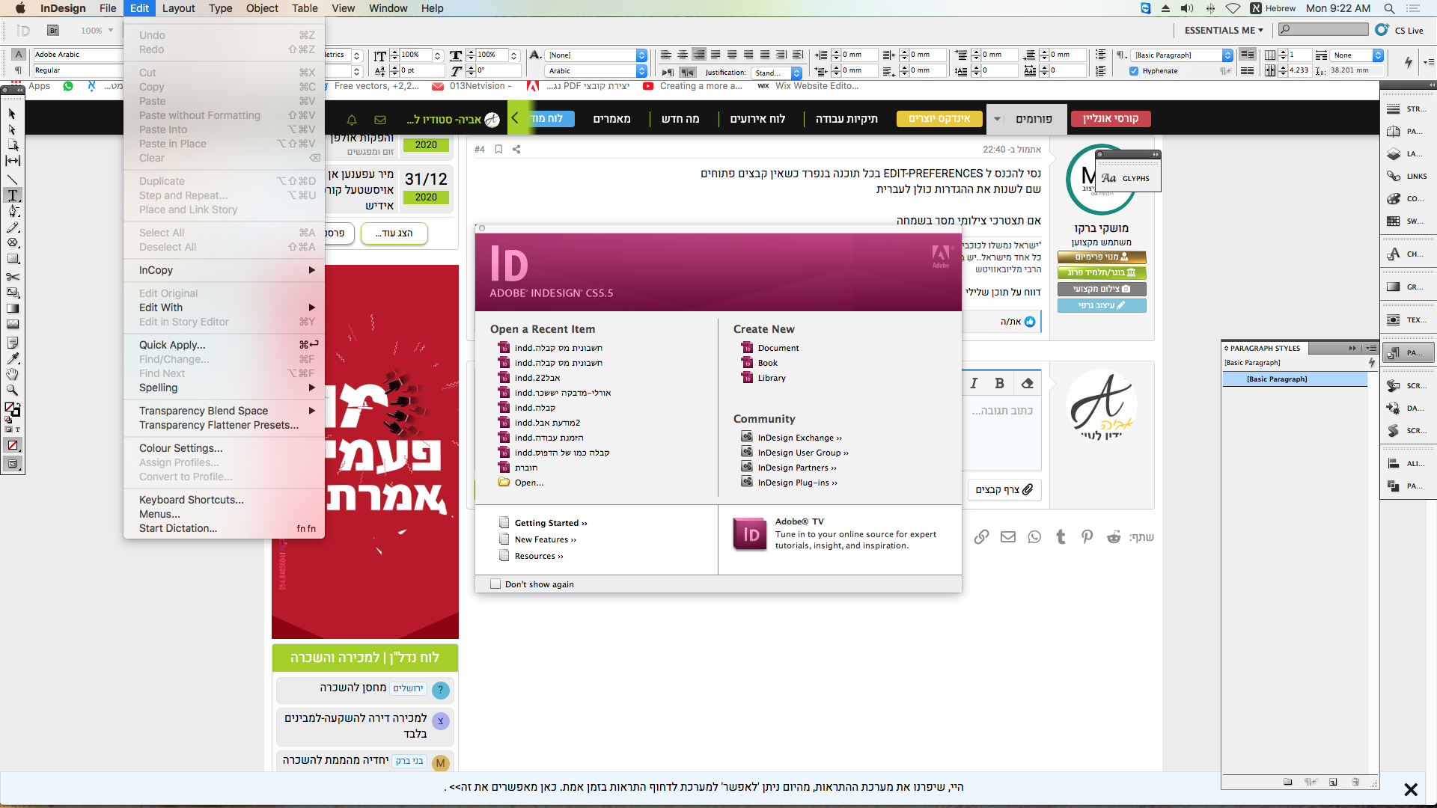Activate the Hand tool
The height and width of the screenshot is (808, 1437).
[13, 374]
